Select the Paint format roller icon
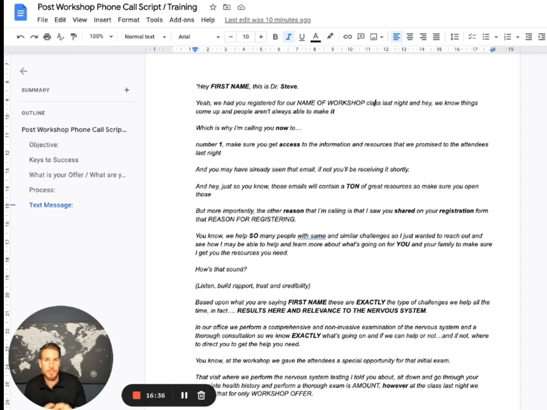This screenshot has width=547, height=410. point(74,37)
